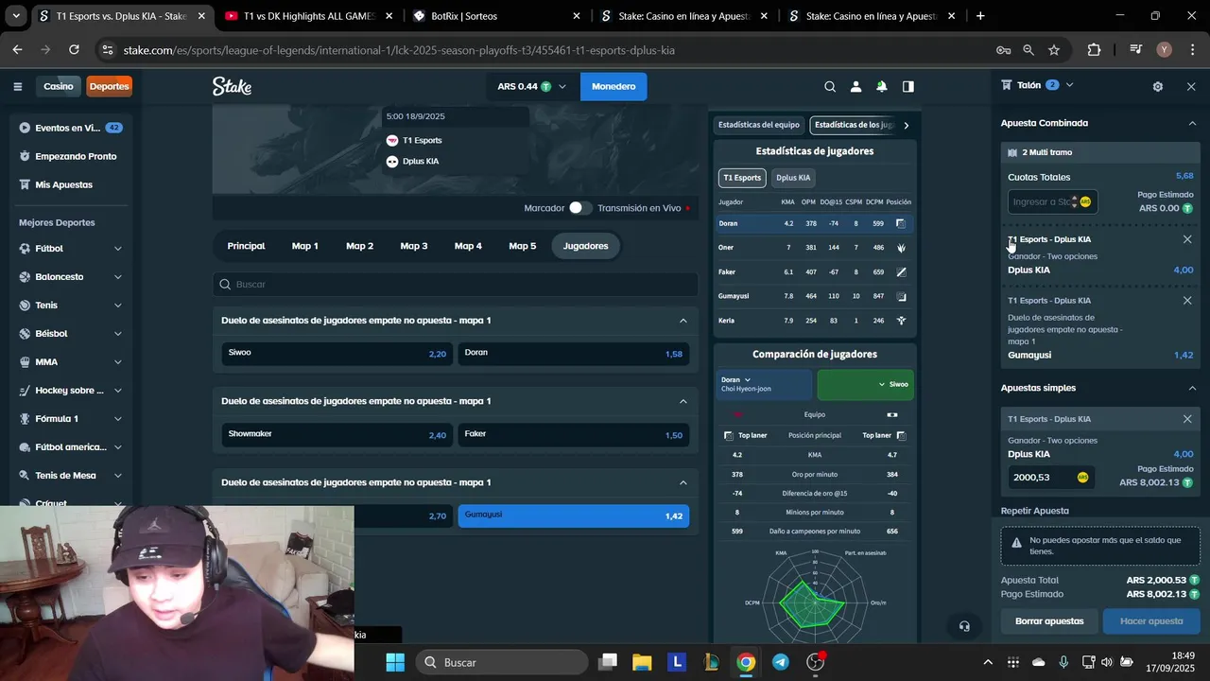Open Estadísticas del equipo tab
The width and height of the screenshot is (1210, 681).
click(758, 125)
